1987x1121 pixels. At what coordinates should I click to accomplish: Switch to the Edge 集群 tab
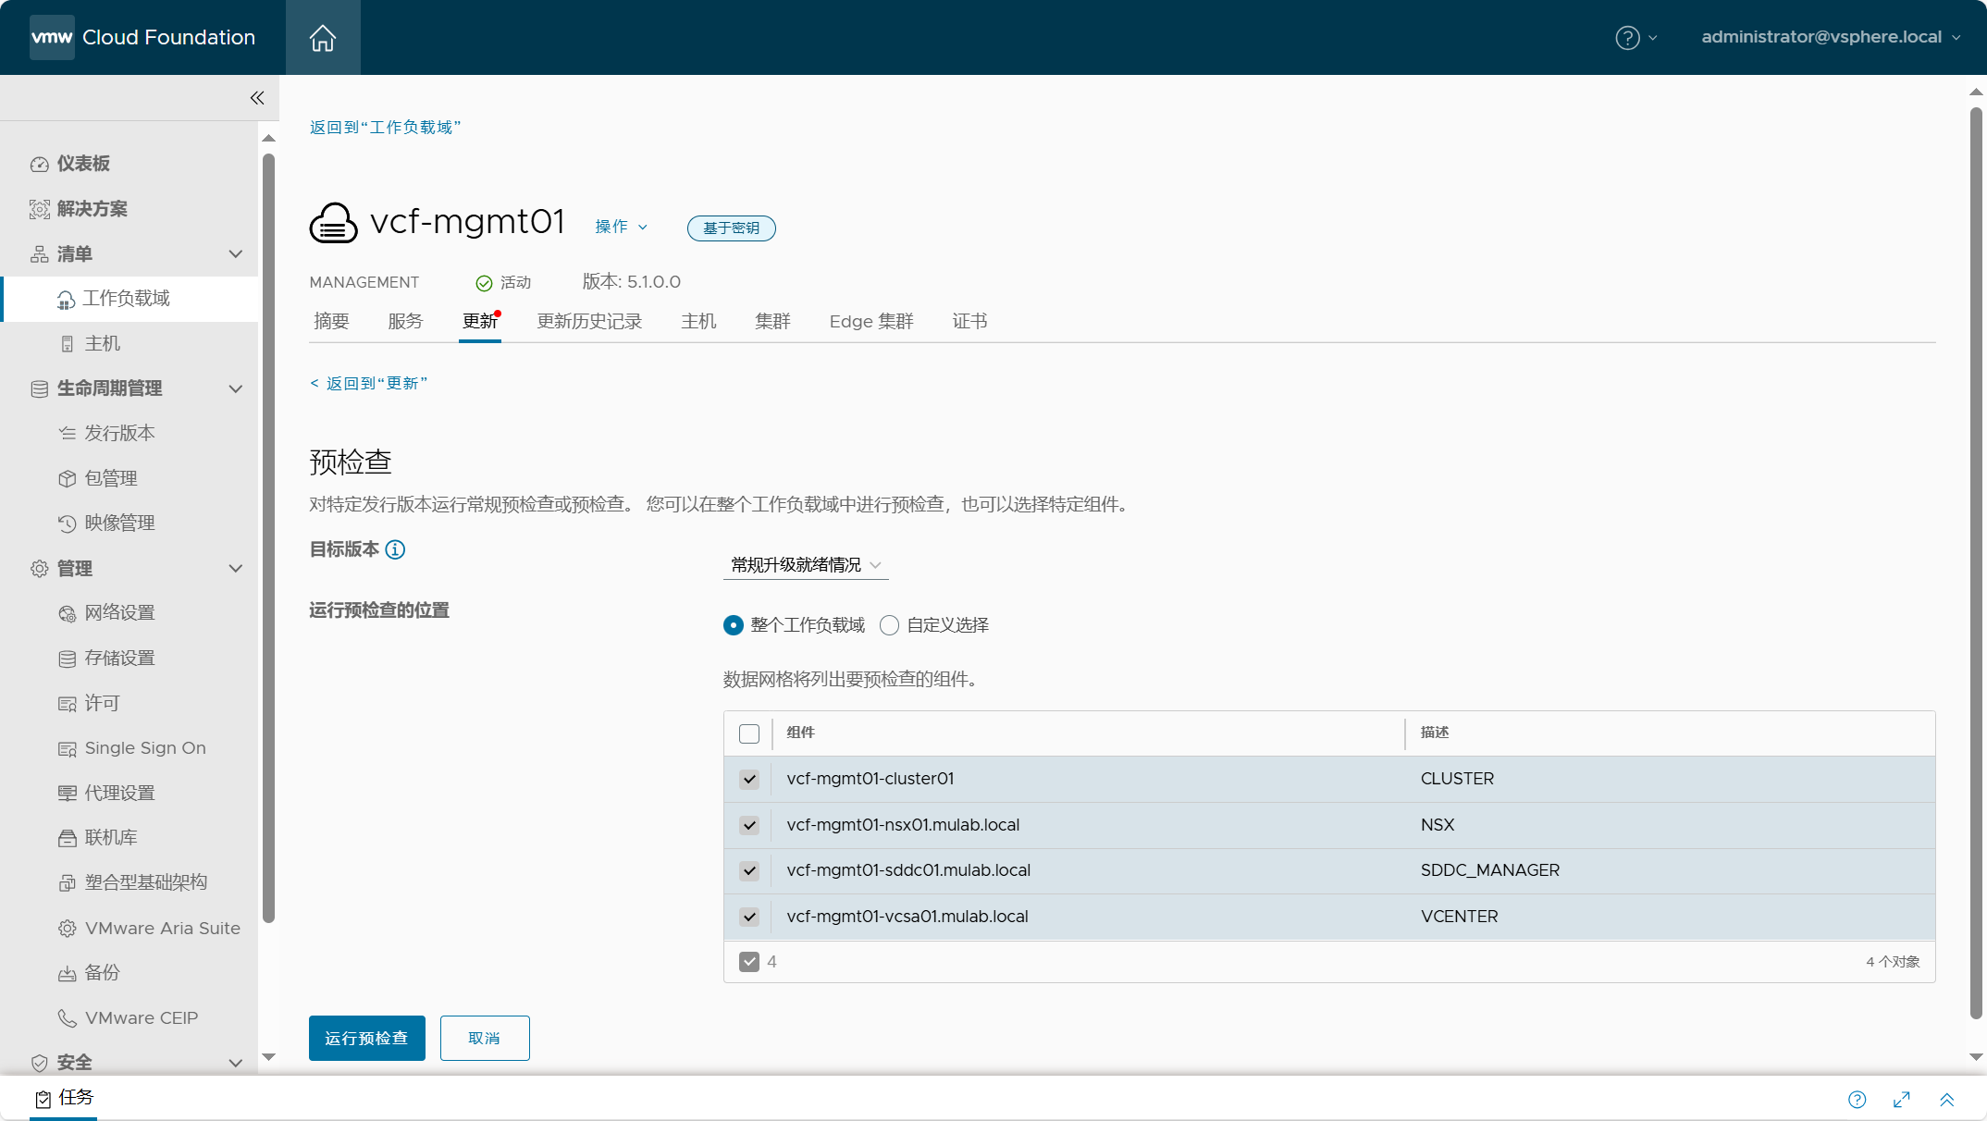tap(870, 322)
